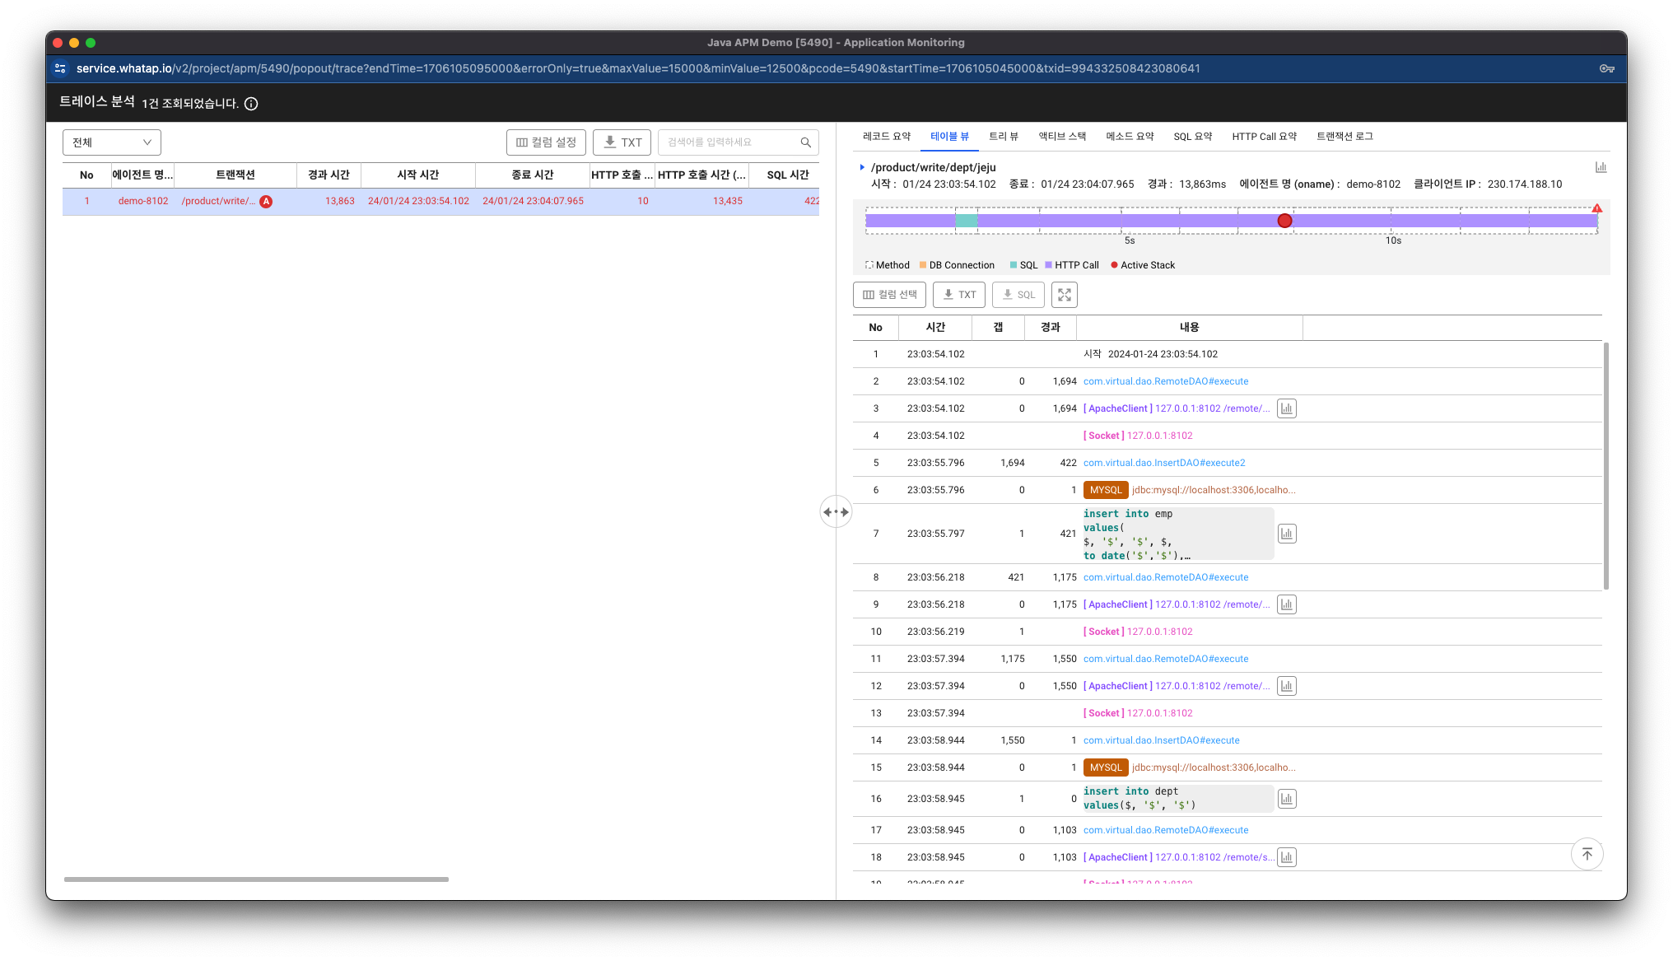Click the com.virtual.dao.InsertDAO#execute2 link
1673x961 pixels.
[x=1163, y=463]
